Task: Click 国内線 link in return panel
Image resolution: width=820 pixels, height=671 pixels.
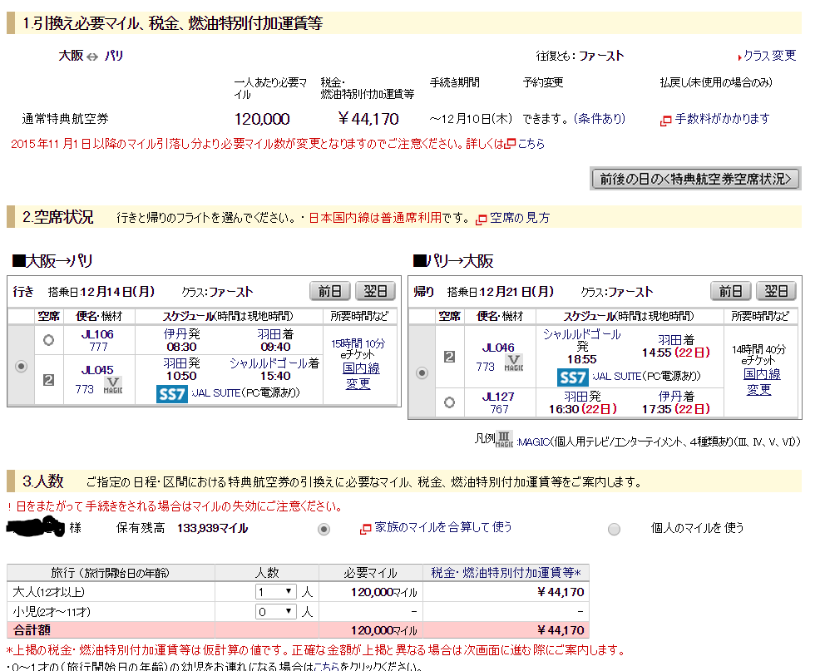Action: point(762,374)
